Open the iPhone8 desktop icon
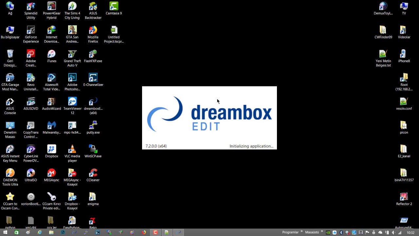419x236 pixels. (x=404, y=56)
